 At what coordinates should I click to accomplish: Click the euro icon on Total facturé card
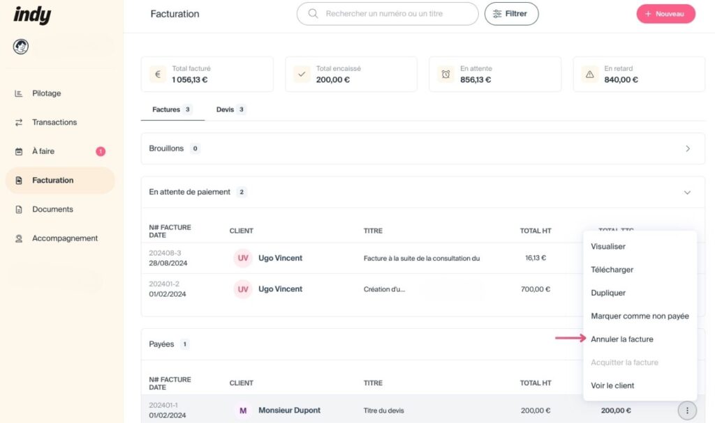[157, 73]
